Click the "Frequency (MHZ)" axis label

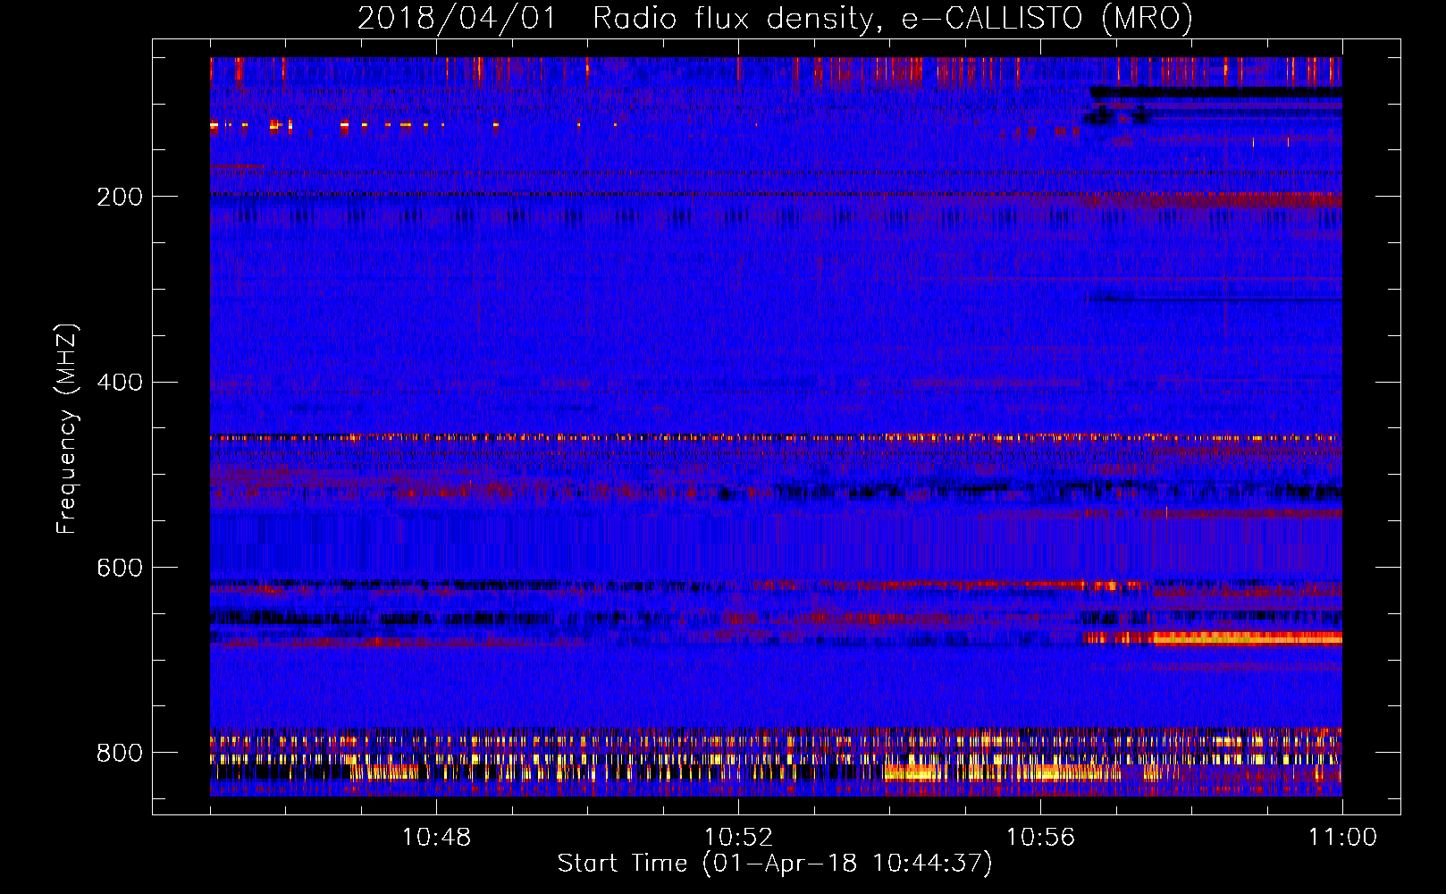click(x=67, y=428)
